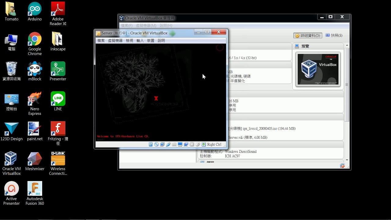Select the Arduino desktop shortcut

pos(35,12)
